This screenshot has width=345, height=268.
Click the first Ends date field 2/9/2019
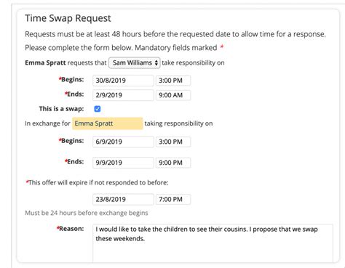tap(123, 95)
